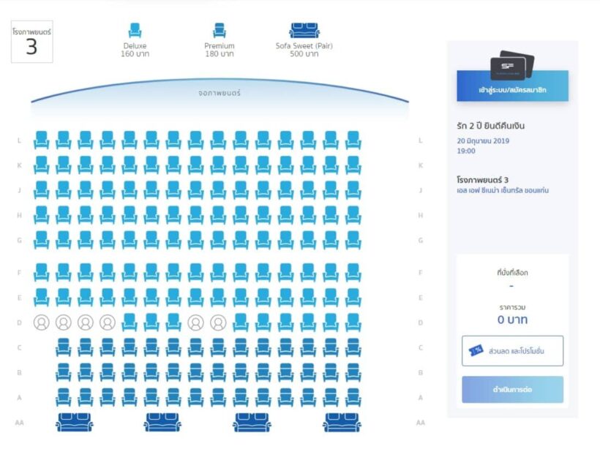Click the Sofa Sweet (Pair) legend icon
This screenshot has height=460, width=600.
tap(304, 31)
